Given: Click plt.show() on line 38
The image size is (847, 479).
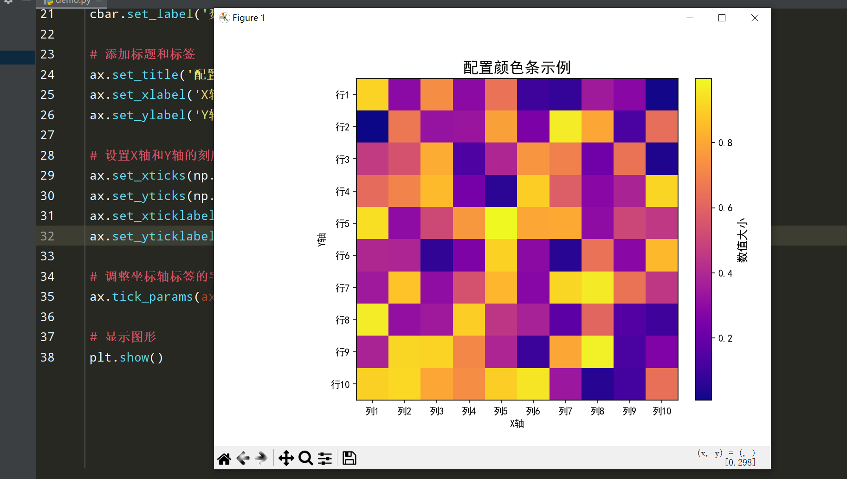Looking at the screenshot, I should [x=126, y=357].
